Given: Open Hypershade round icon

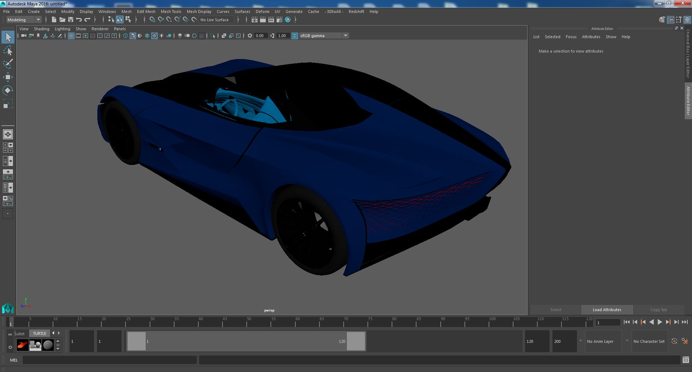Looking at the screenshot, I should click(288, 20).
